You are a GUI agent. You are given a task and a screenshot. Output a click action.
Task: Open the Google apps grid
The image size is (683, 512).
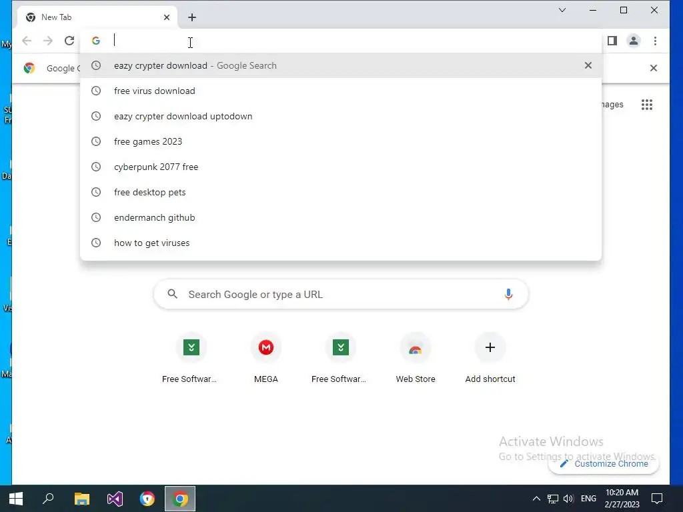[x=647, y=105]
